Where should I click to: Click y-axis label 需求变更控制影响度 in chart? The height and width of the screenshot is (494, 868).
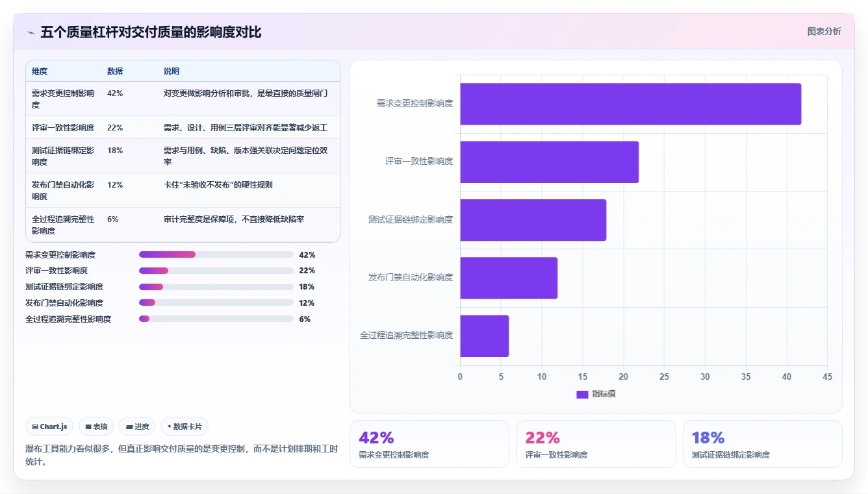tap(415, 103)
